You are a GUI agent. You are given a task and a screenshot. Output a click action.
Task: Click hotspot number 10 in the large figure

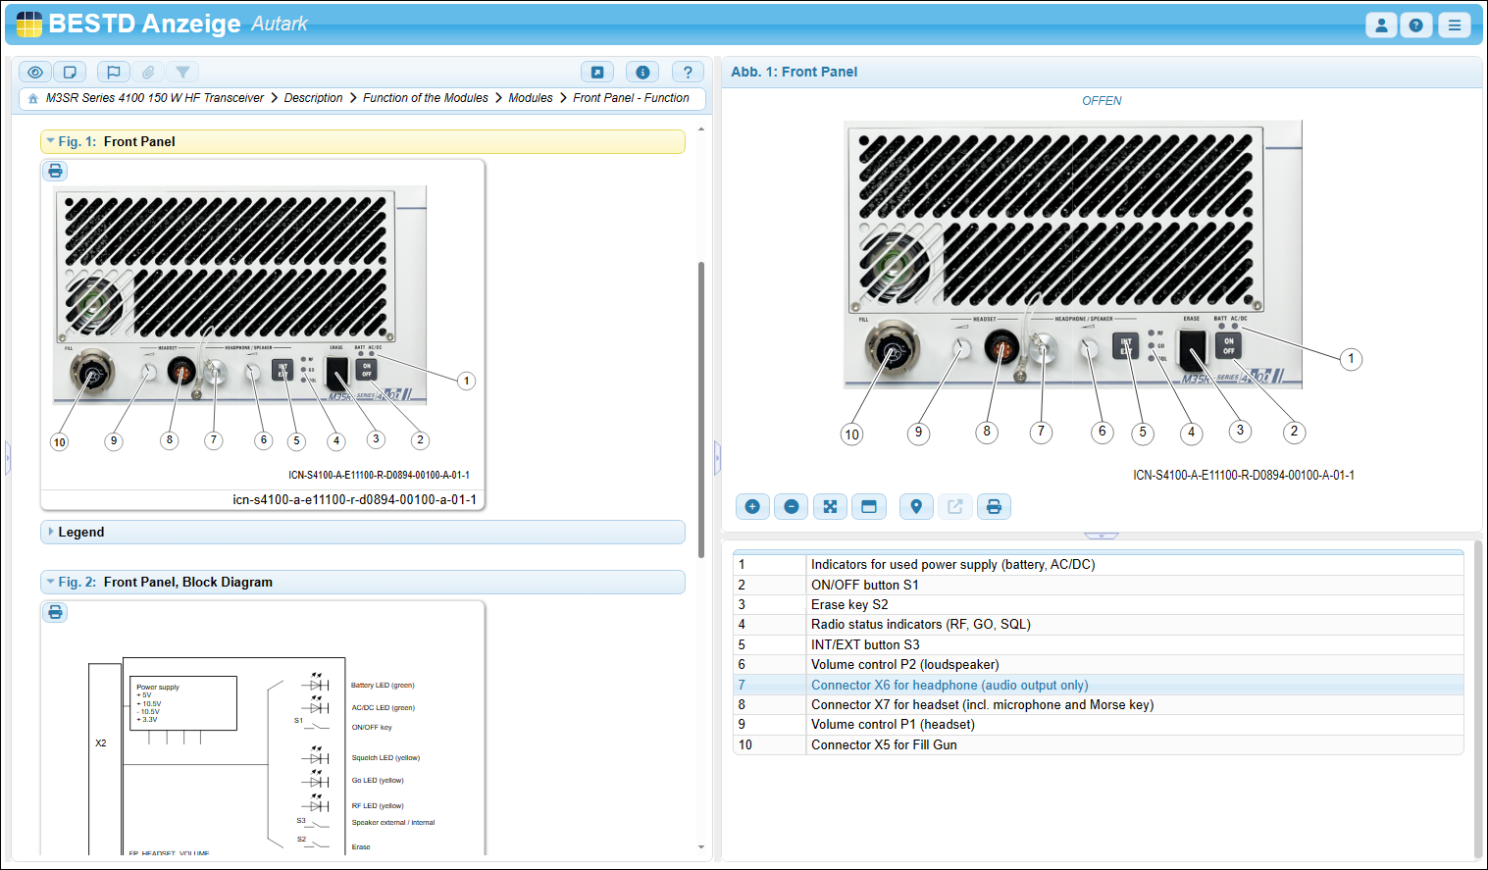click(x=851, y=435)
